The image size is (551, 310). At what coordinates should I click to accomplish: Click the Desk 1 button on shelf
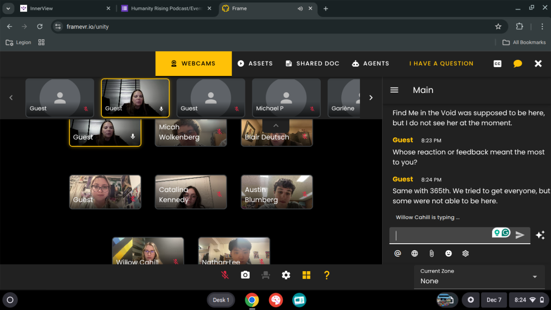tap(221, 300)
